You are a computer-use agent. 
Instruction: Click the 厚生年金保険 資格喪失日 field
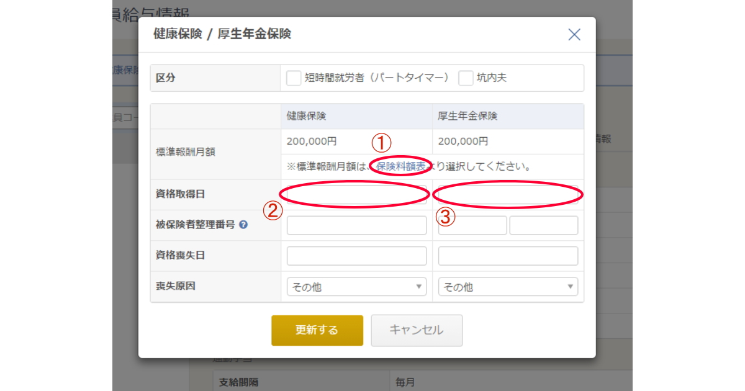508,256
